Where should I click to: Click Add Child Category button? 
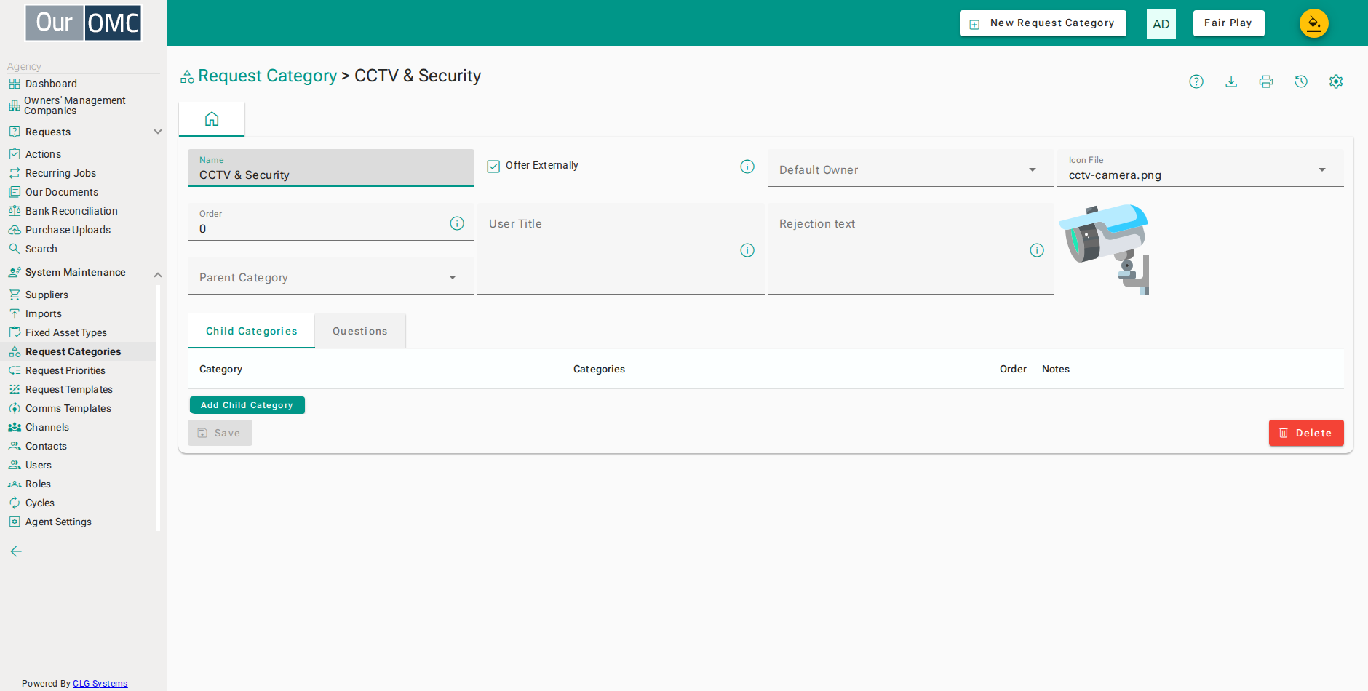click(247, 405)
